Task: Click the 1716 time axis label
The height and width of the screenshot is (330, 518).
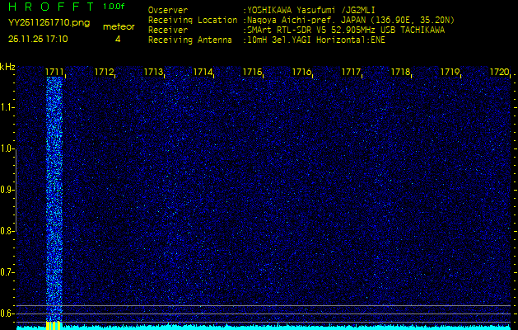Action: click(x=301, y=72)
